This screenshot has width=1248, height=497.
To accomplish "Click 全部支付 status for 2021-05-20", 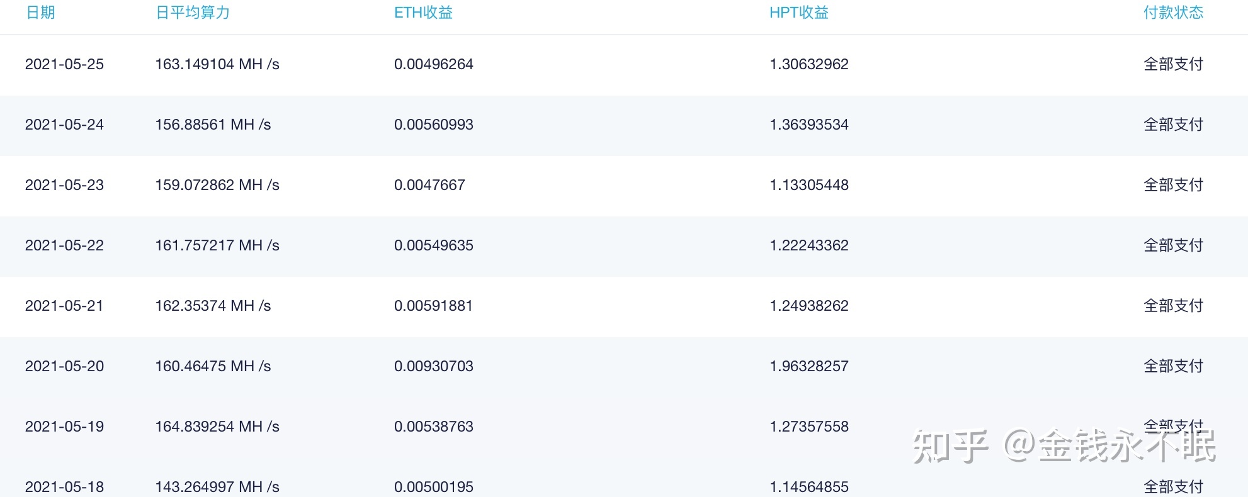I will coord(1173,366).
